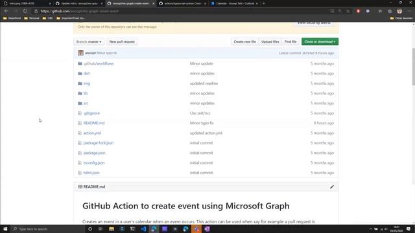The width and height of the screenshot is (415, 233).
Task: Click the taskbar search box
Action: tap(47, 228)
